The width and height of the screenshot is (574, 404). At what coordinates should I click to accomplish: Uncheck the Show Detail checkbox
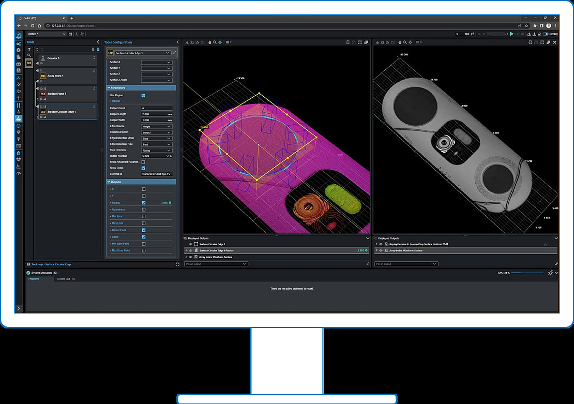pyautogui.click(x=143, y=168)
